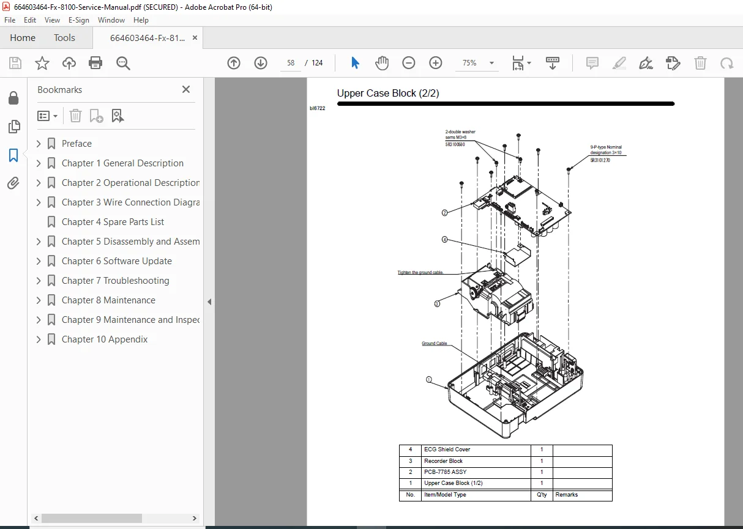Image resolution: width=743 pixels, height=529 pixels.
Task: Add the document to starred favorites
Action: click(42, 63)
